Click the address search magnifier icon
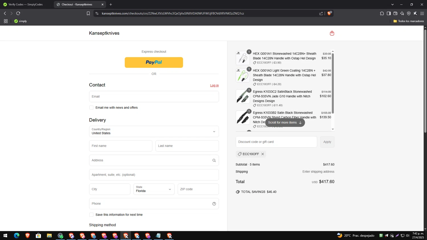427x240 pixels. (x=214, y=160)
